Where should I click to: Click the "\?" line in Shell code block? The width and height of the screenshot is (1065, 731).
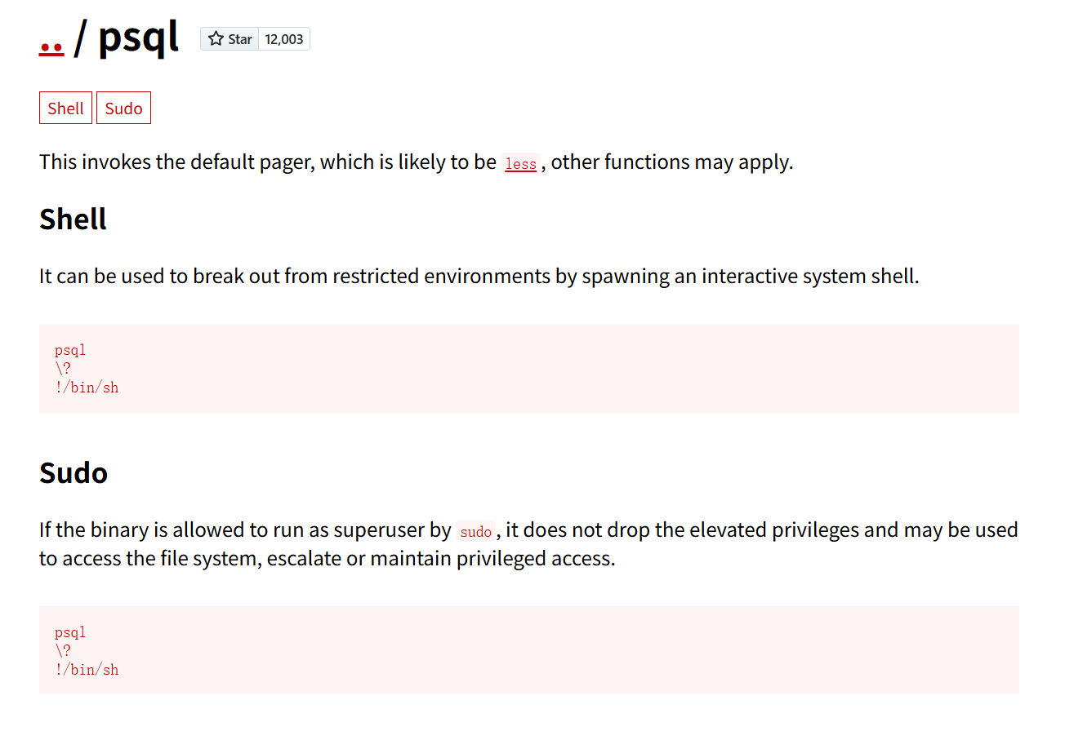63,369
